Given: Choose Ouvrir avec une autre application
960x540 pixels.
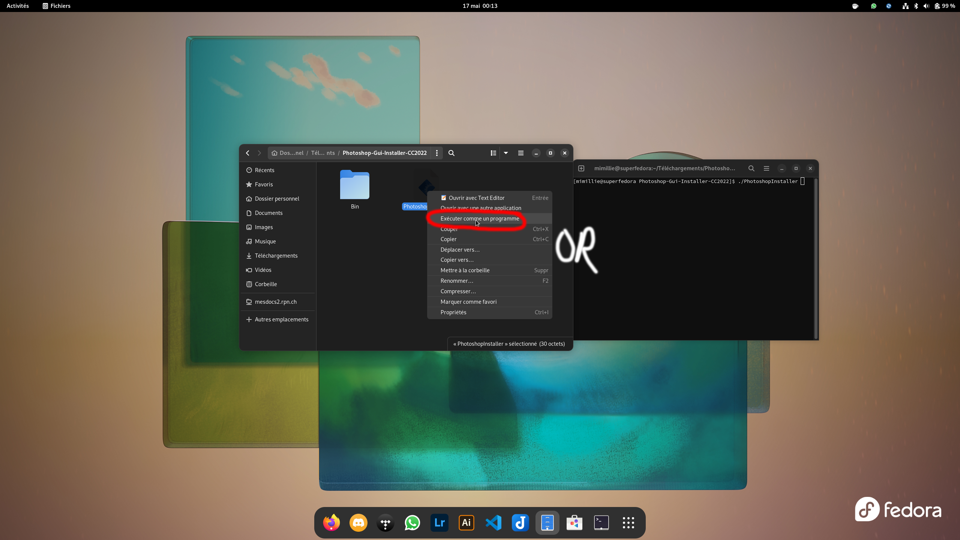Looking at the screenshot, I should coord(490,208).
